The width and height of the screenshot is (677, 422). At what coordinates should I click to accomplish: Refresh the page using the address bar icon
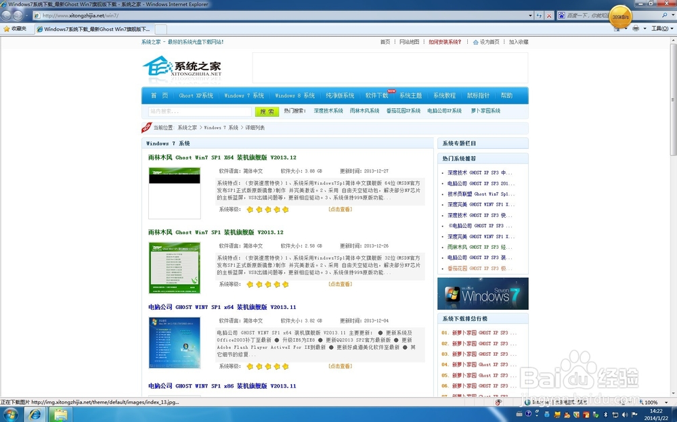(539, 16)
